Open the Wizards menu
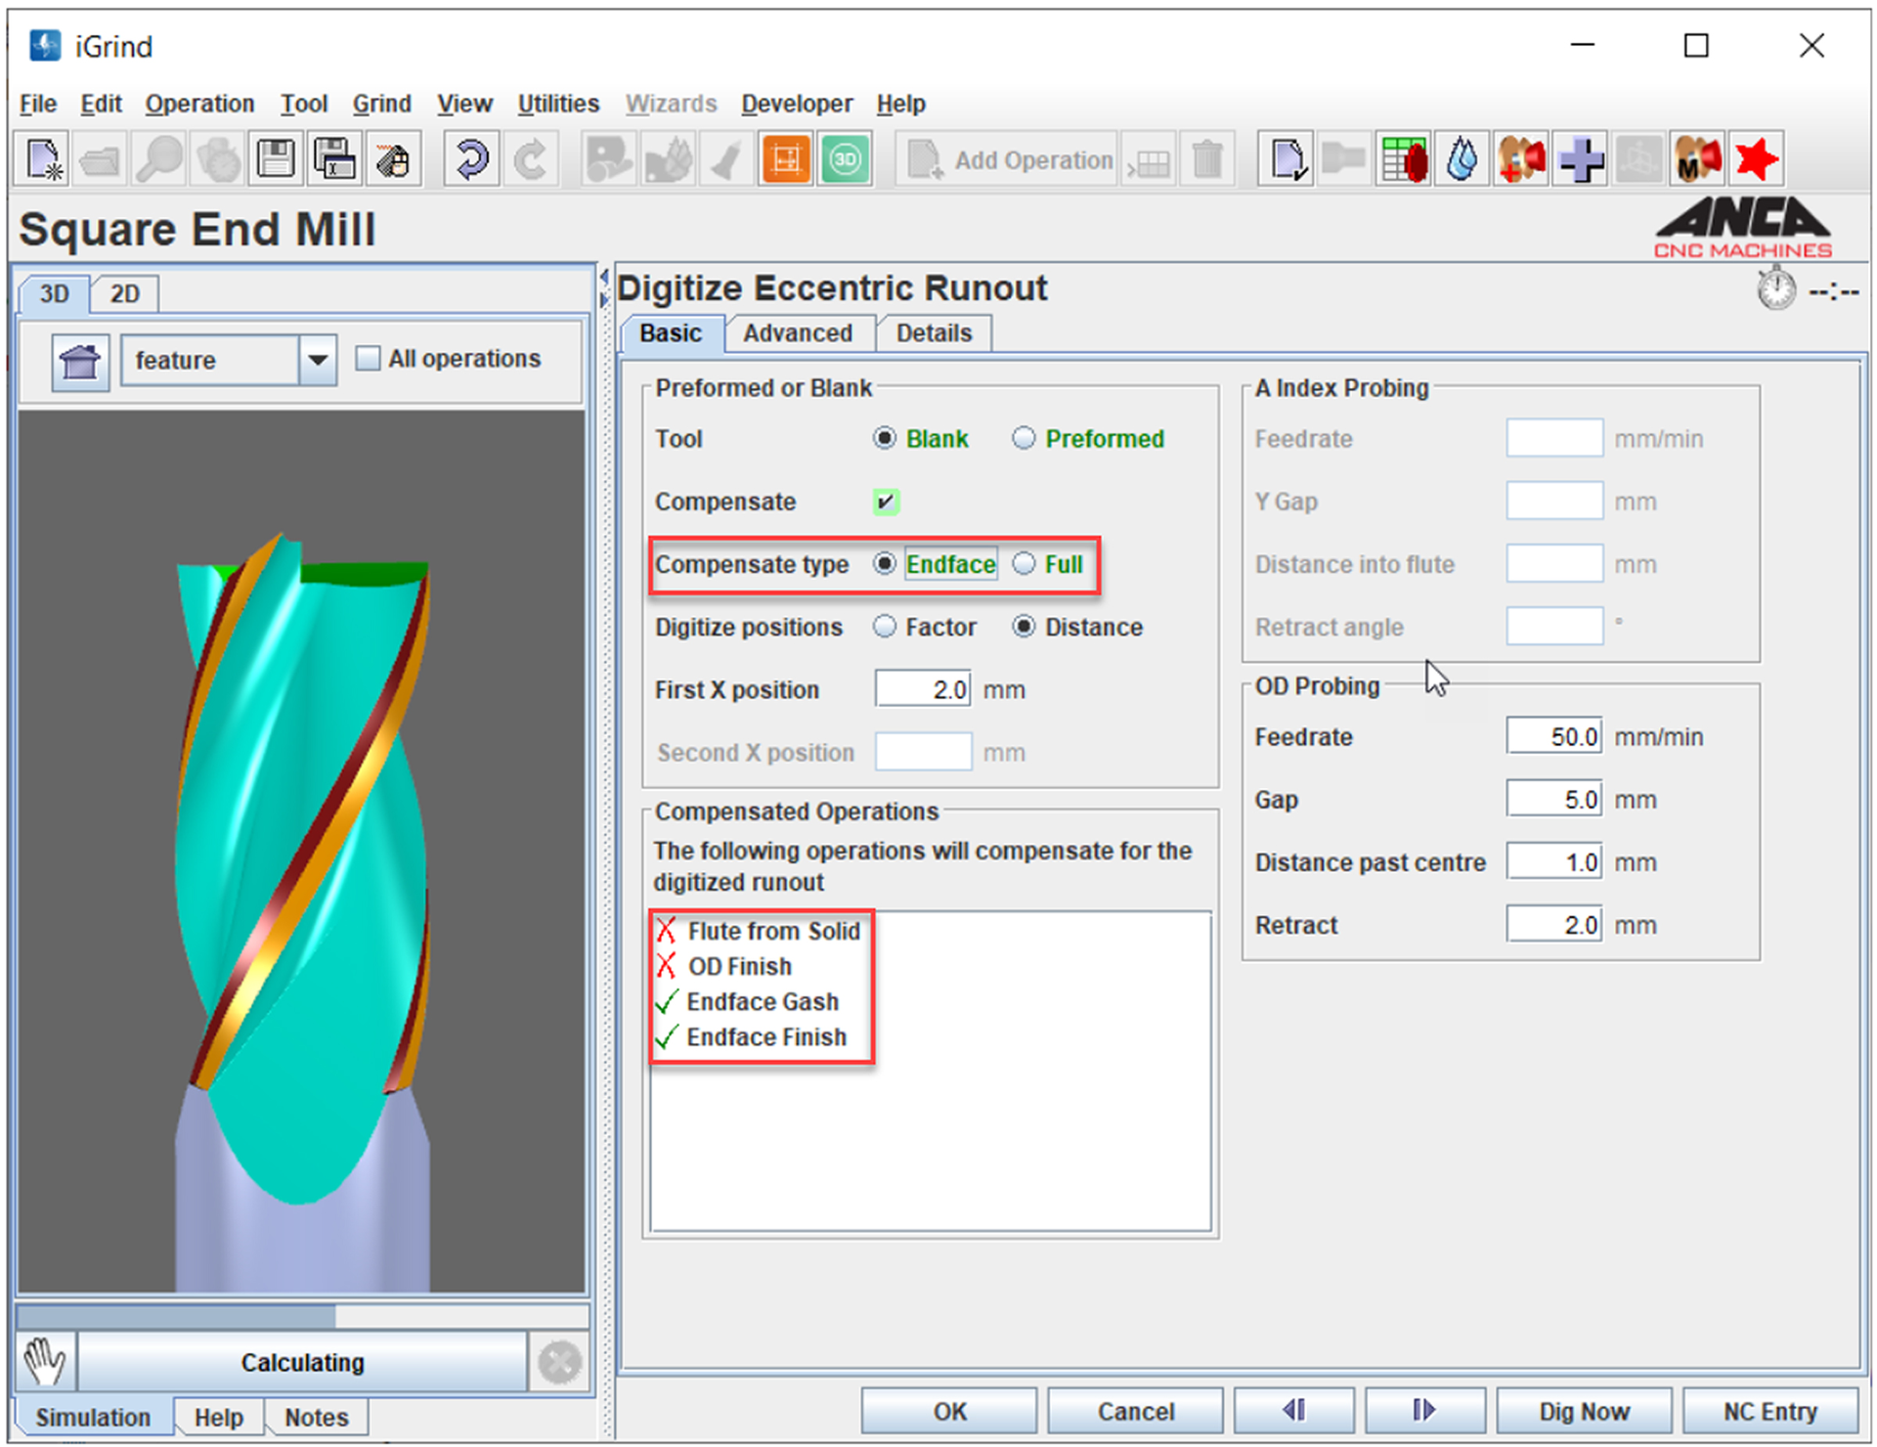The image size is (1877, 1447). pyautogui.click(x=671, y=104)
